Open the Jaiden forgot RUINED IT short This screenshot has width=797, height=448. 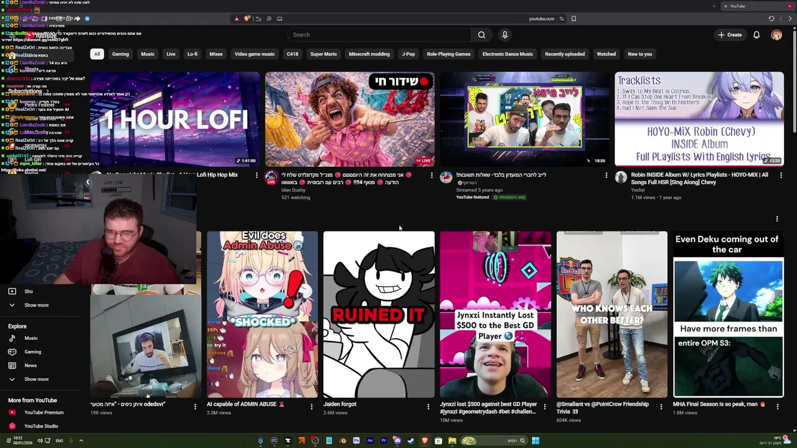click(379, 314)
